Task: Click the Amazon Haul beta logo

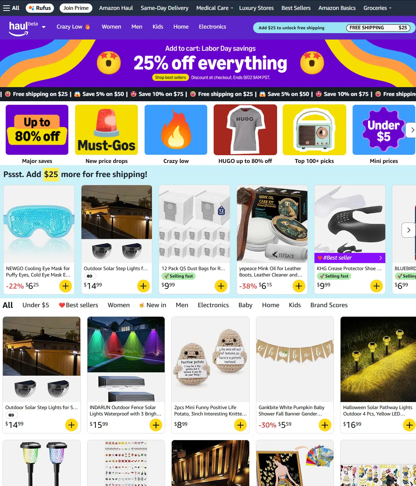Action: pos(23,28)
